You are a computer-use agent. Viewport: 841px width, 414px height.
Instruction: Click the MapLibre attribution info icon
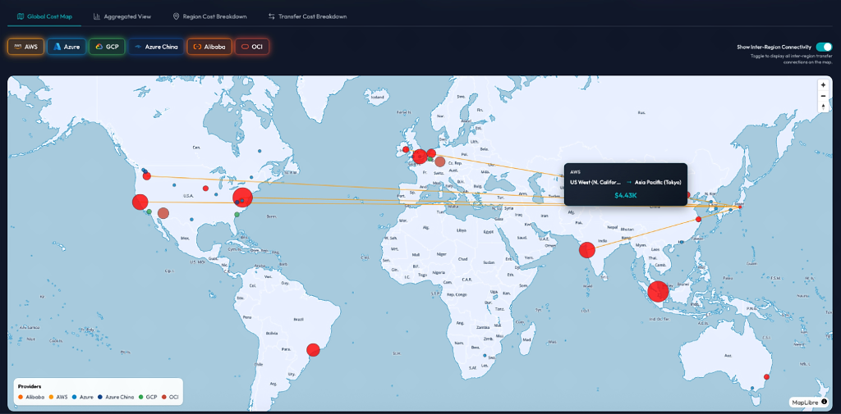[x=824, y=402]
